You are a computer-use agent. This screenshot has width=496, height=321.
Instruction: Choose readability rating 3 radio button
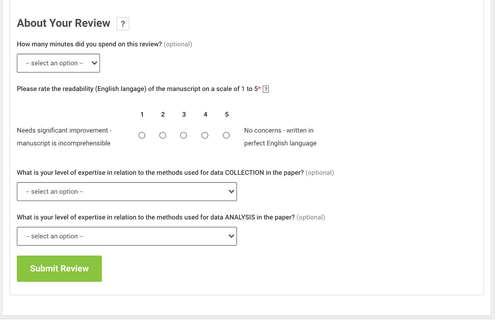coord(184,136)
